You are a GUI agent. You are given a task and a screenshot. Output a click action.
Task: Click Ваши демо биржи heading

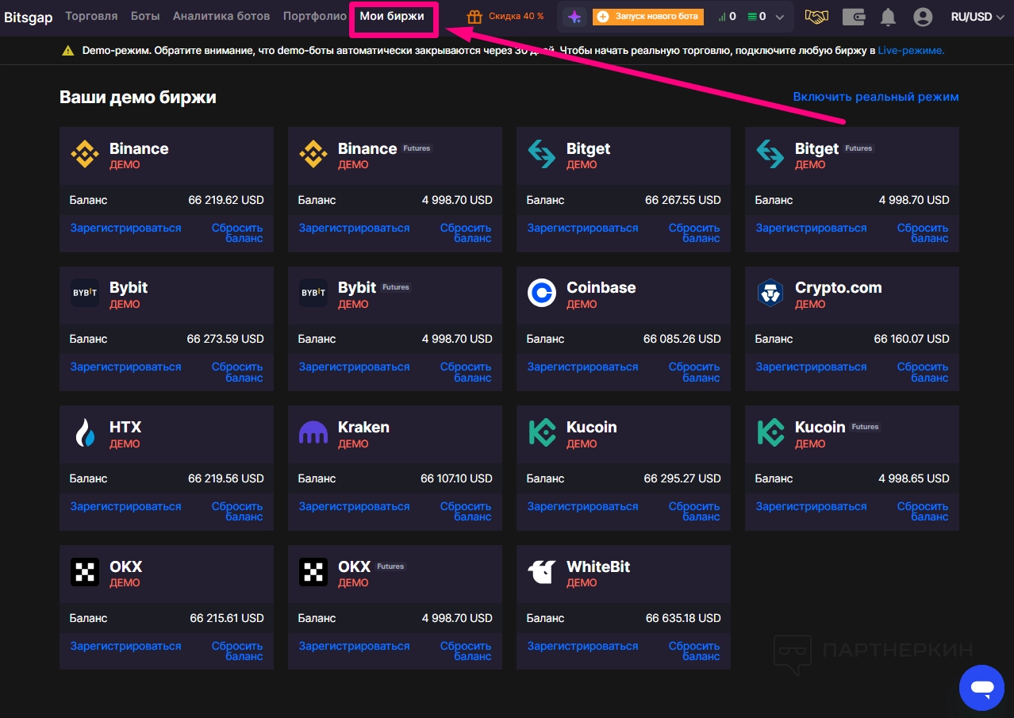138,97
